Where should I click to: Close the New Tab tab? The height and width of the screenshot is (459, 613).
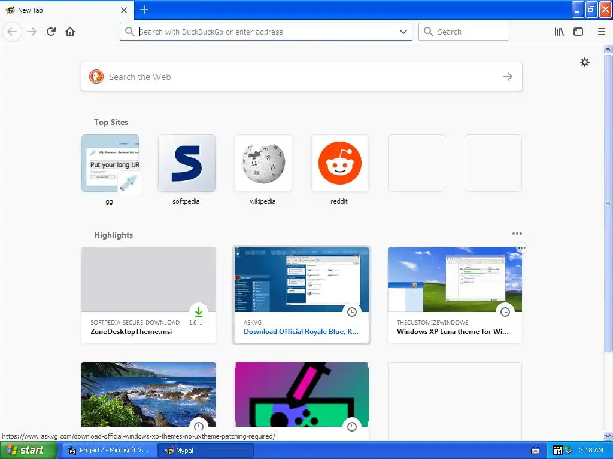pyautogui.click(x=124, y=10)
